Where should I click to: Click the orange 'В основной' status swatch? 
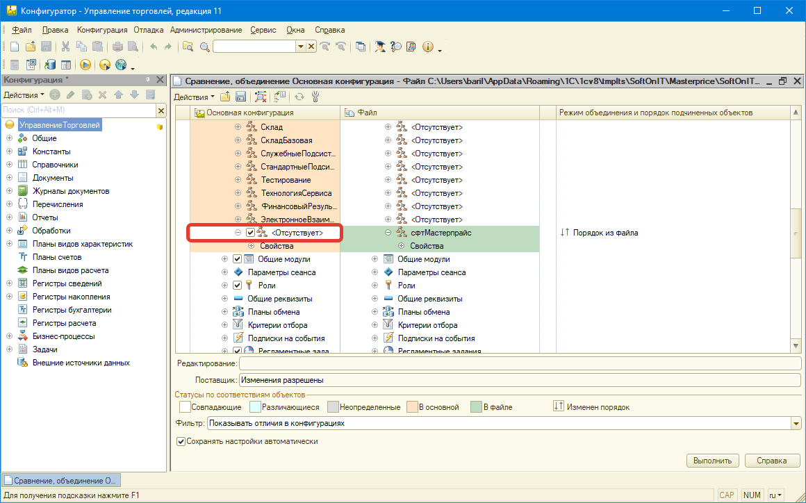411,406
